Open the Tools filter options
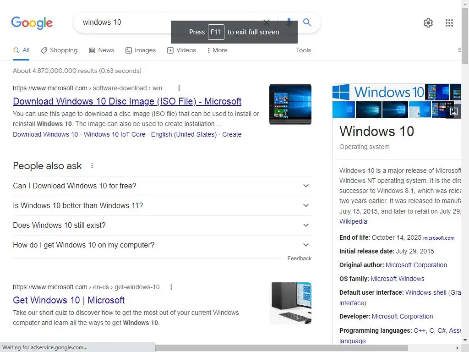Image resolution: width=469 pixels, height=352 pixels. 303,50
